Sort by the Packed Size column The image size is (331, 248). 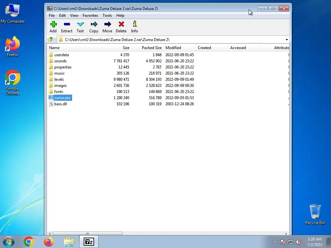pyautogui.click(x=147, y=48)
